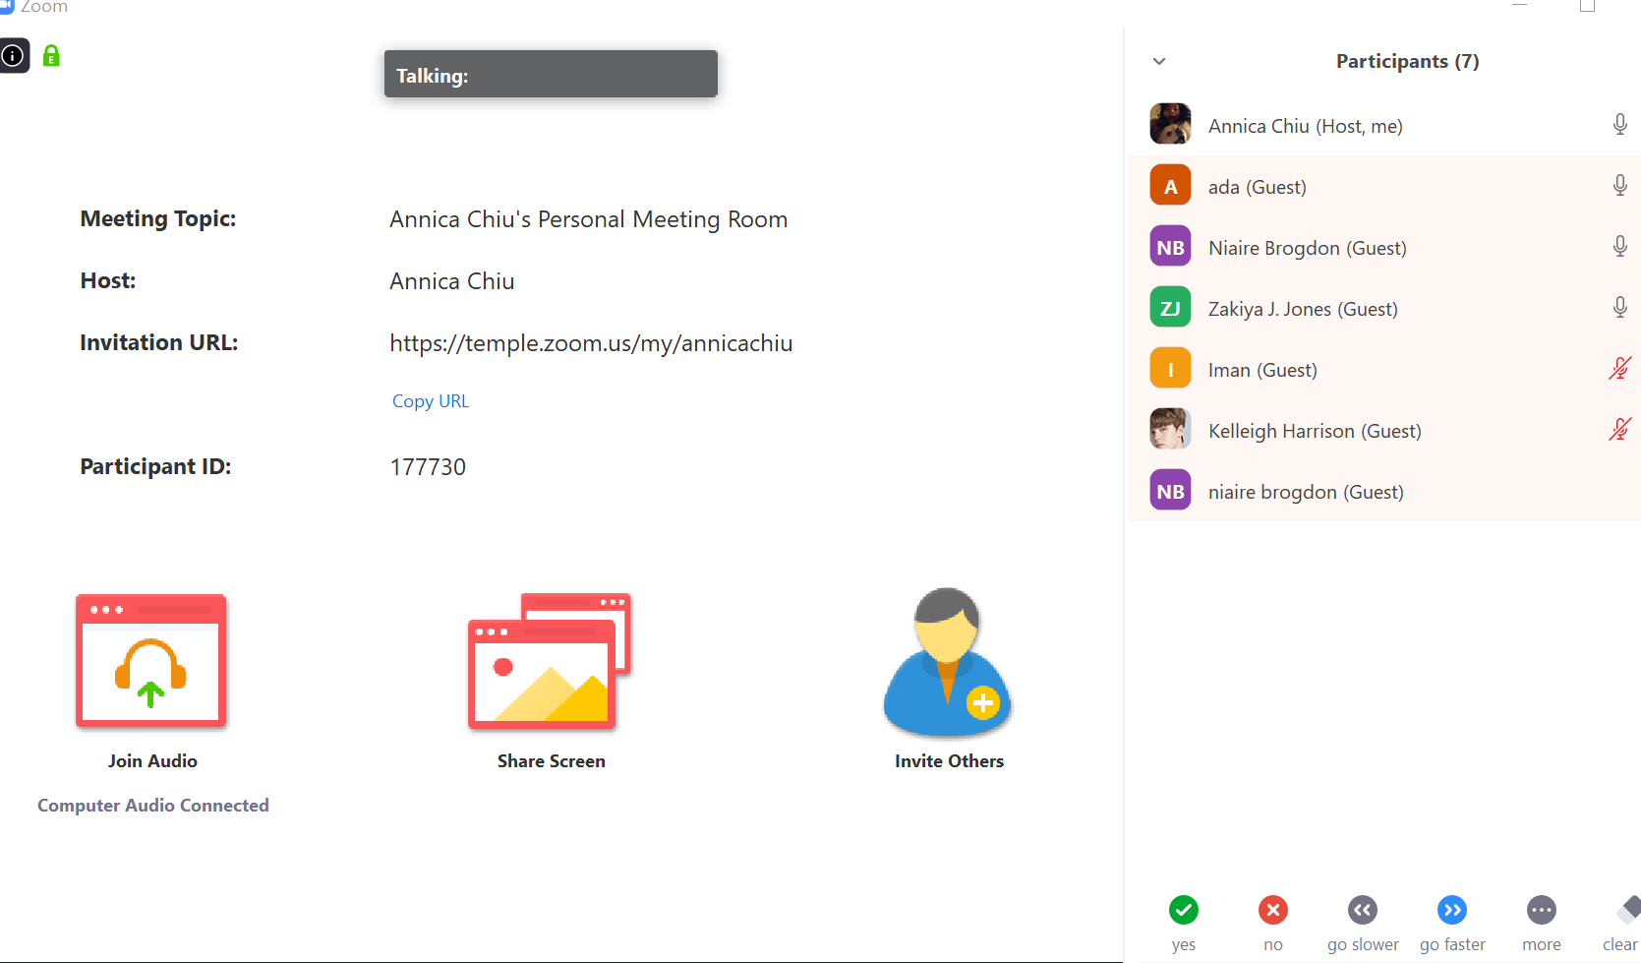Screen dimensions: 1641x963
Task: Click the green encryption lock icon
Action: (x=51, y=56)
